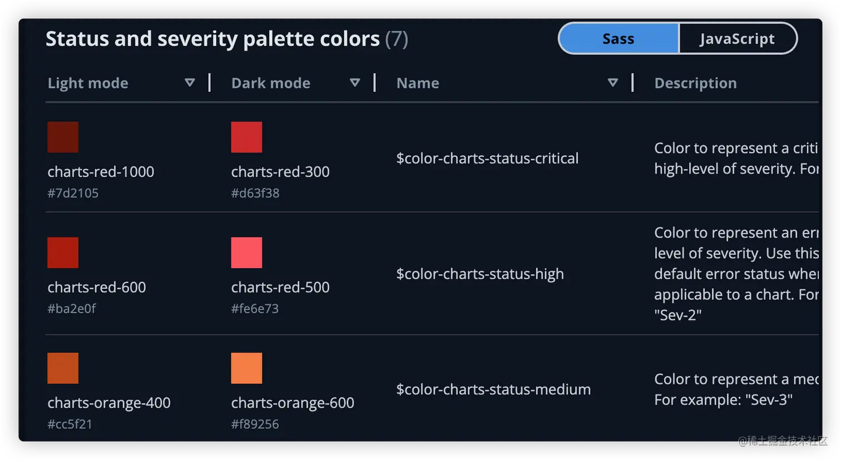This screenshot has height=460, width=841.
Task: Sort by the Name column header
Action: tap(418, 83)
